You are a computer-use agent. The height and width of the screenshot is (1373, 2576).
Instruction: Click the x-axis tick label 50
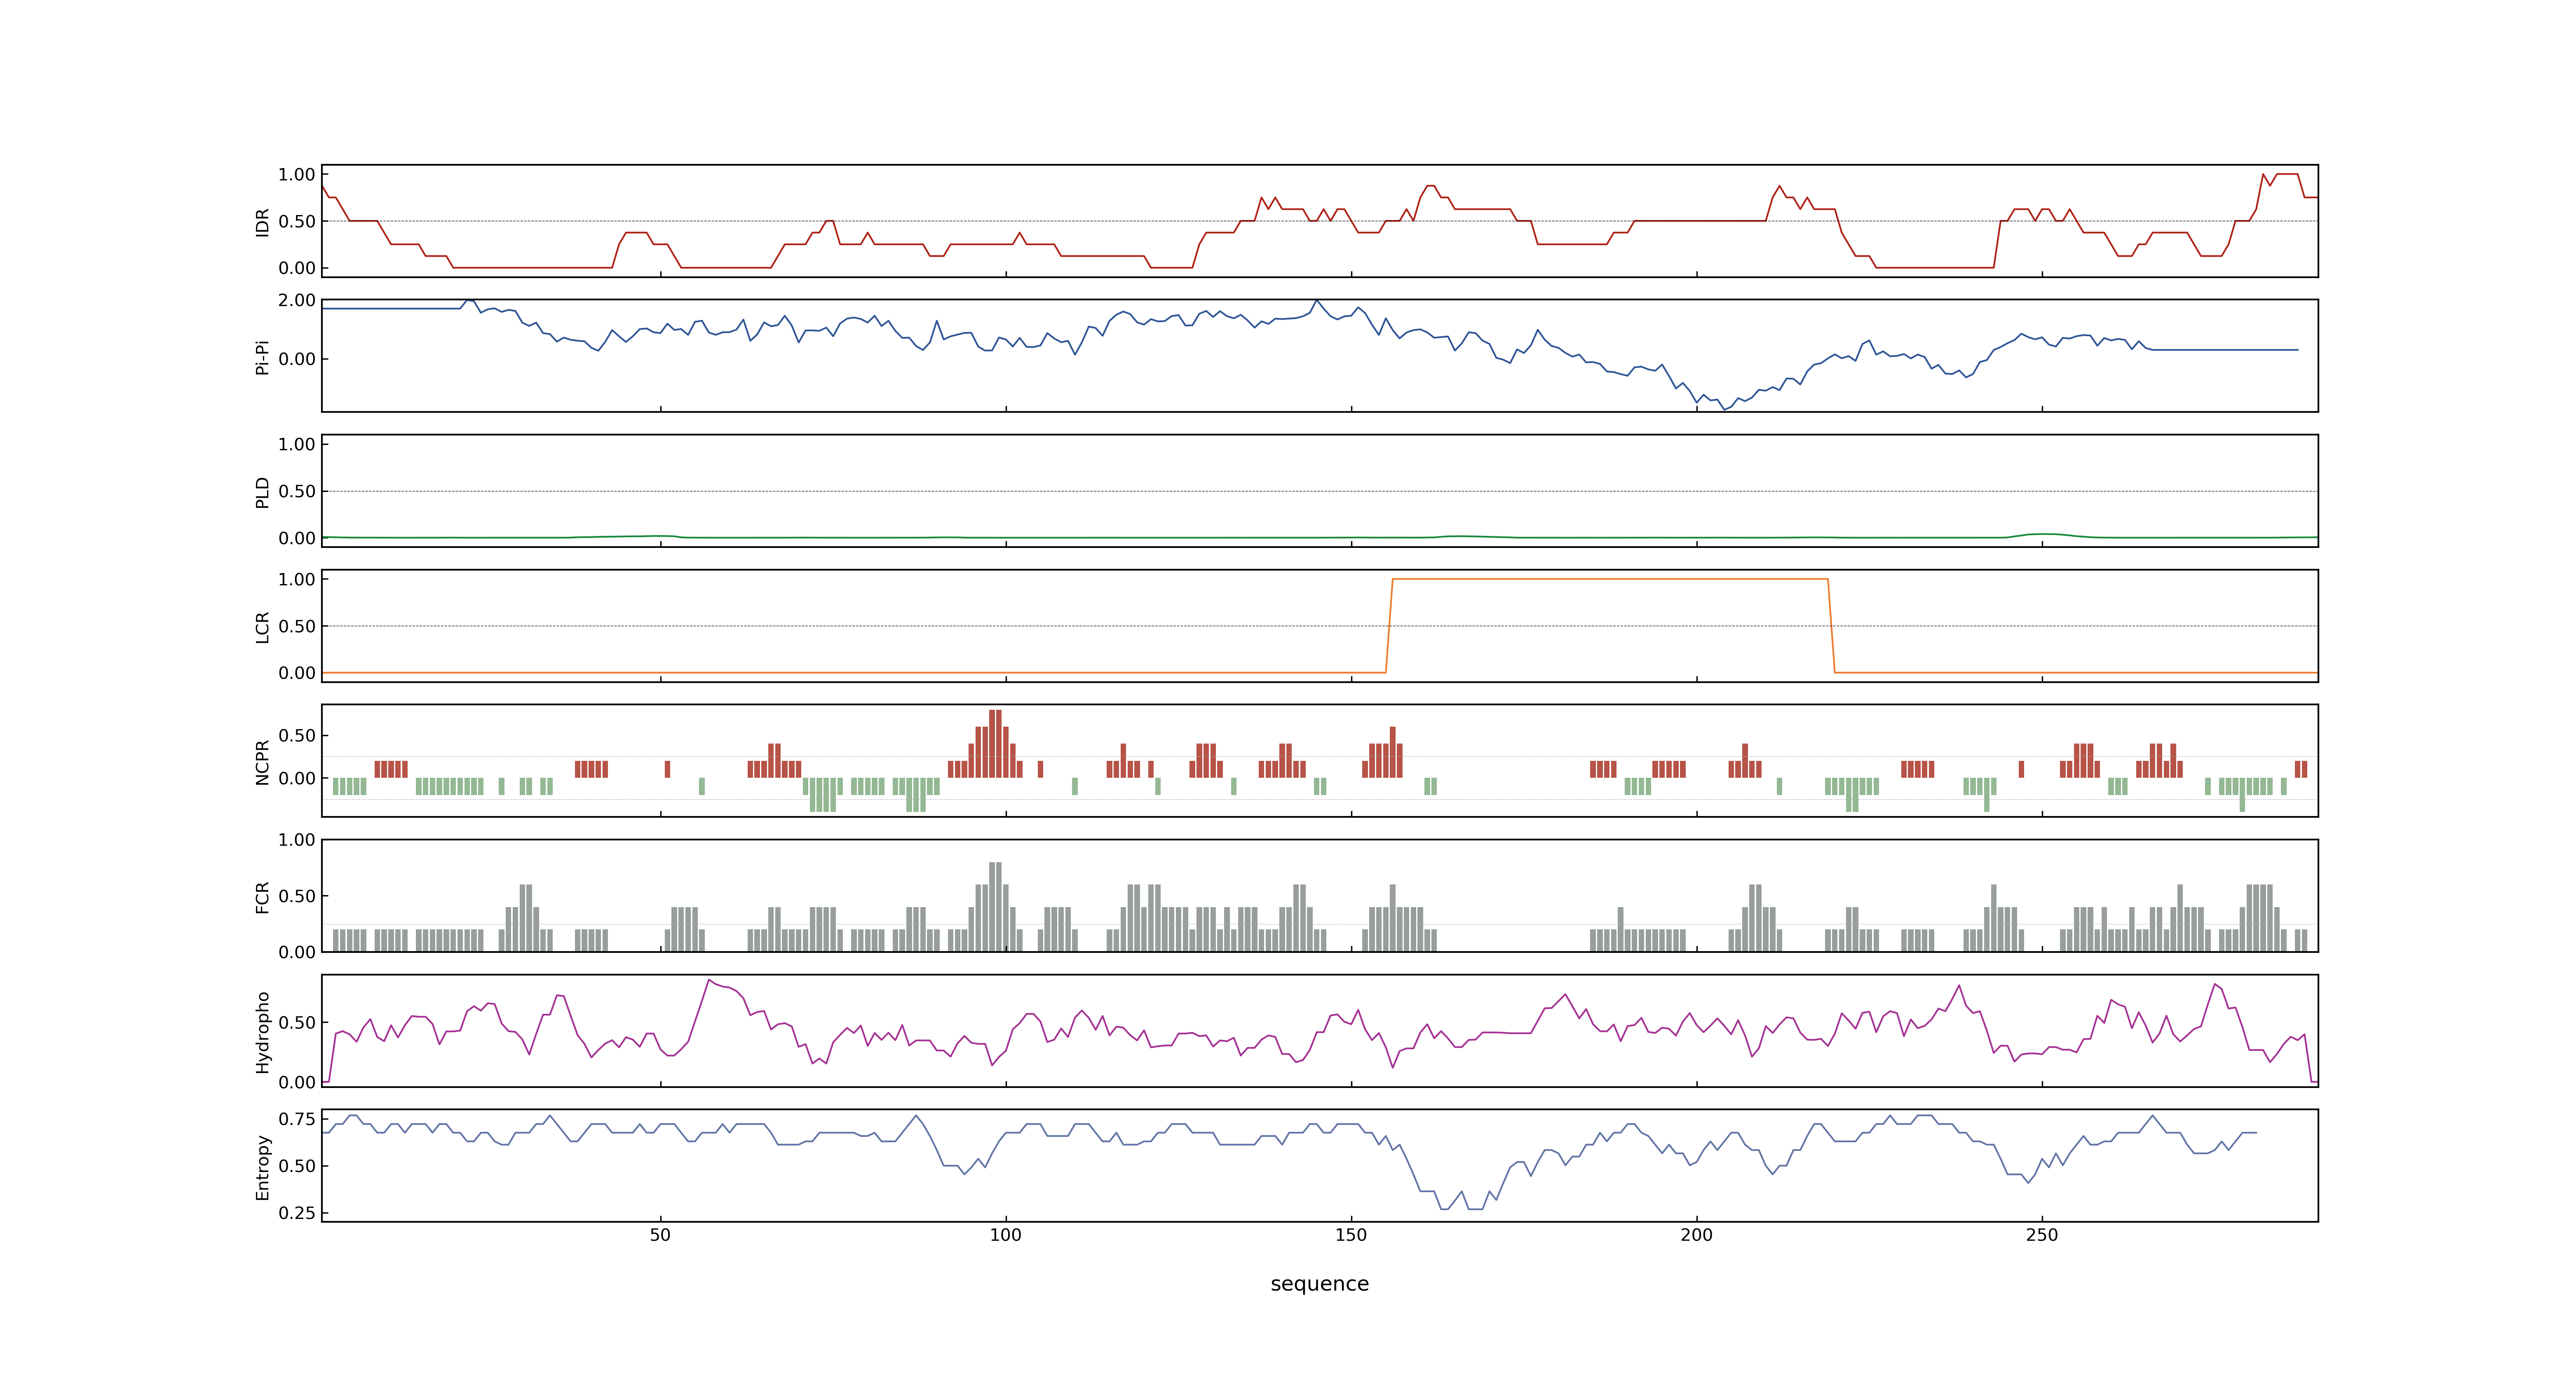click(660, 1235)
